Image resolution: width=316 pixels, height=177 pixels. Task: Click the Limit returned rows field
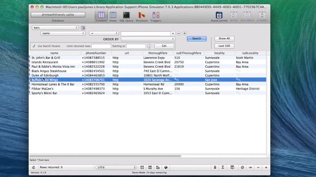pyautogui.click(x=101, y=46)
